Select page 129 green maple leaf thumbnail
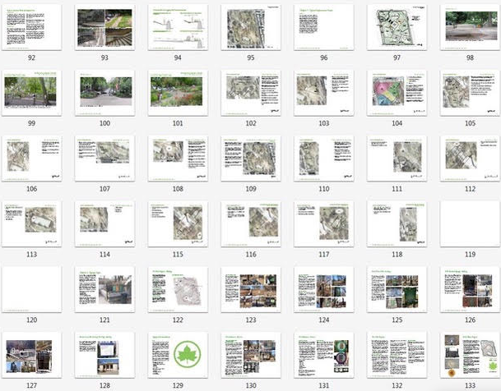This screenshot has width=501, height=391. (178, 354)
